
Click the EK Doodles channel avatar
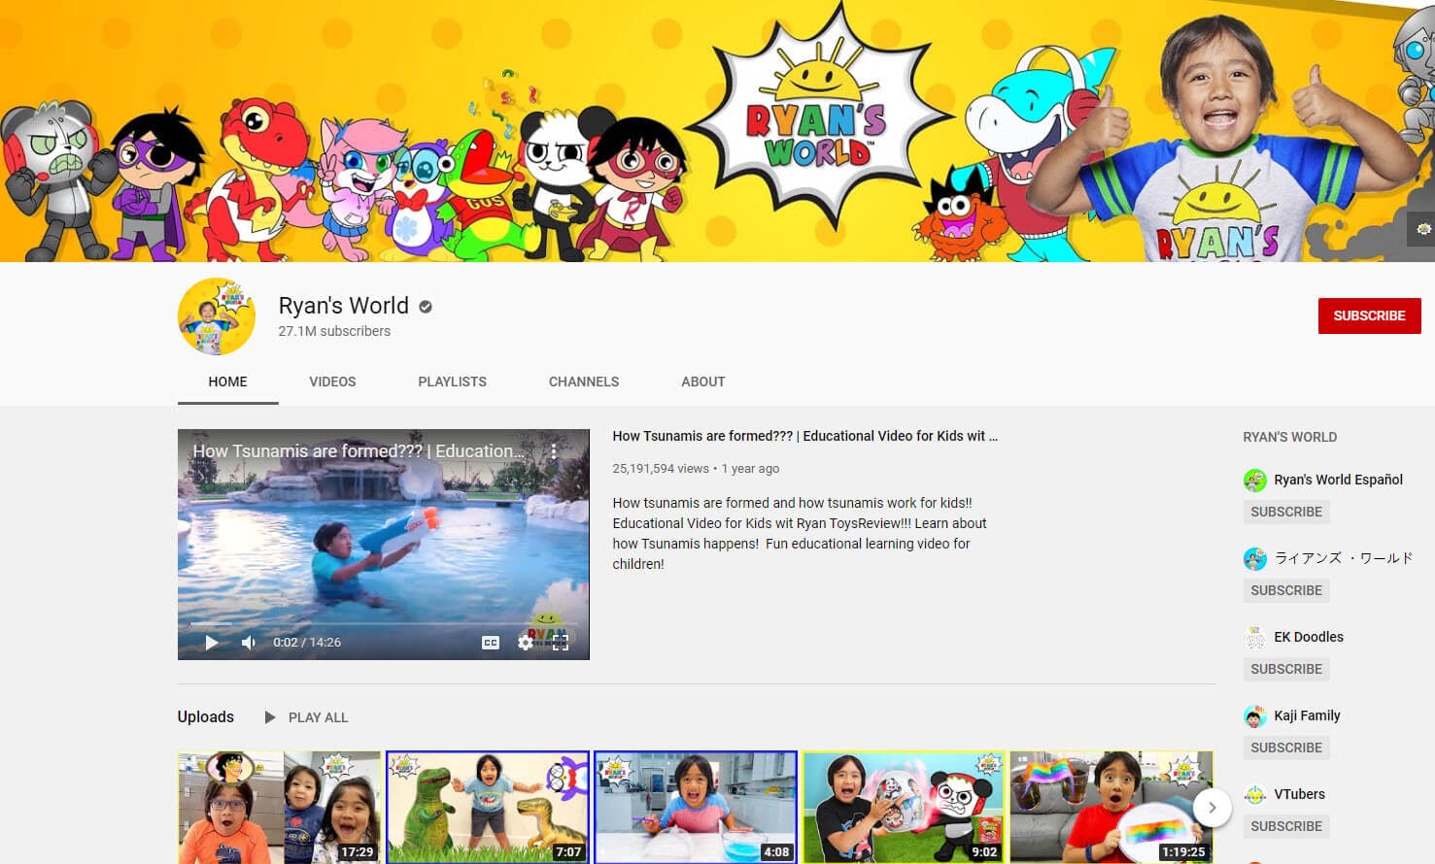[x=1255, y=637]
